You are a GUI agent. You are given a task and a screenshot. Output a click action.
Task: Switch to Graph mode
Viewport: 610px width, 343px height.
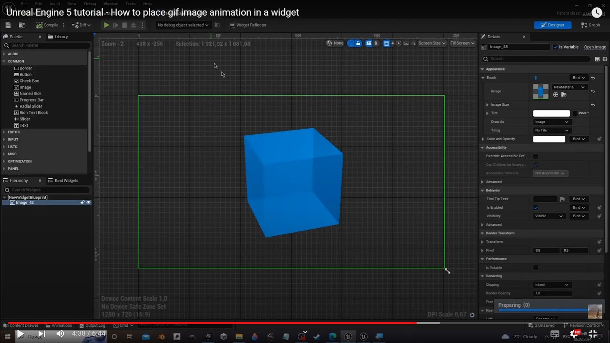(x=590, y=25)
